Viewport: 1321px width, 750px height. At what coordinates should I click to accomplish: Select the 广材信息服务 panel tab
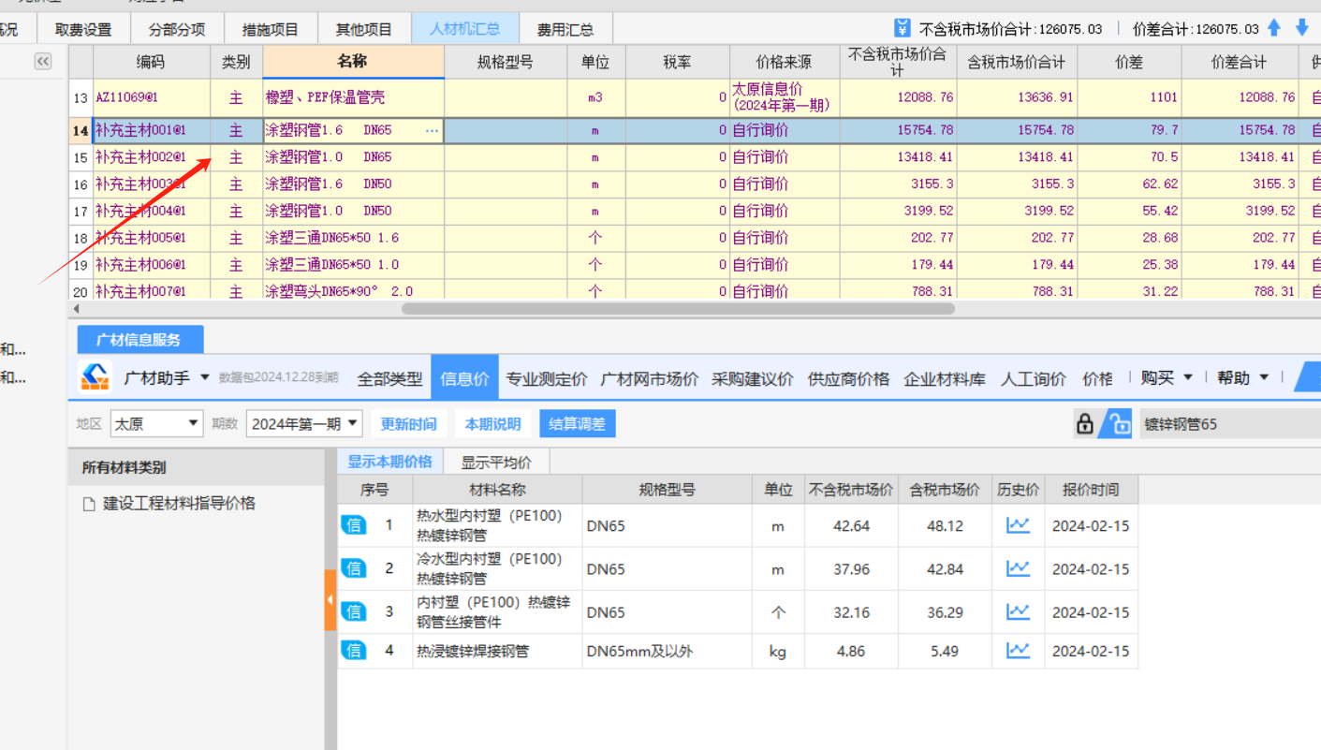click(x=139, y=340)
